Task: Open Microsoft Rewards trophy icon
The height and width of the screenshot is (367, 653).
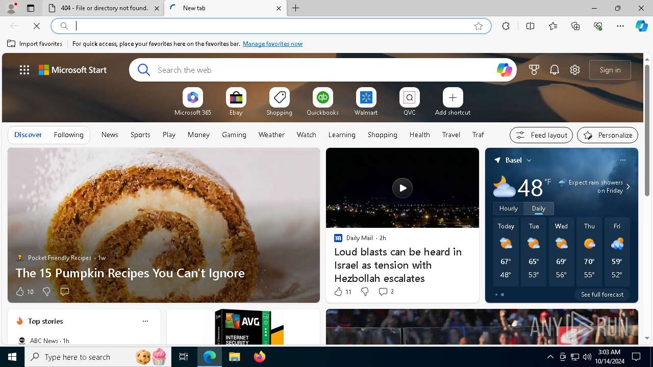Action: pos(534,70)
